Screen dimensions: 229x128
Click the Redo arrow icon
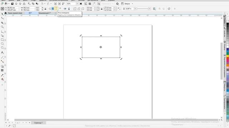coord(48,4)
